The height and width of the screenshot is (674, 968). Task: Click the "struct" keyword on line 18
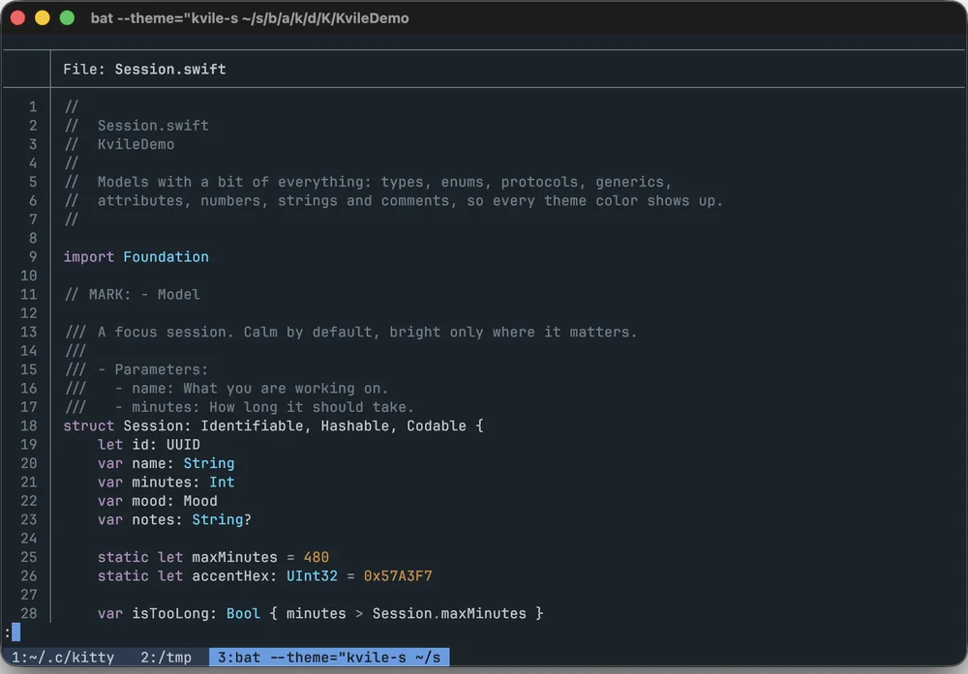tap(88, 426)
